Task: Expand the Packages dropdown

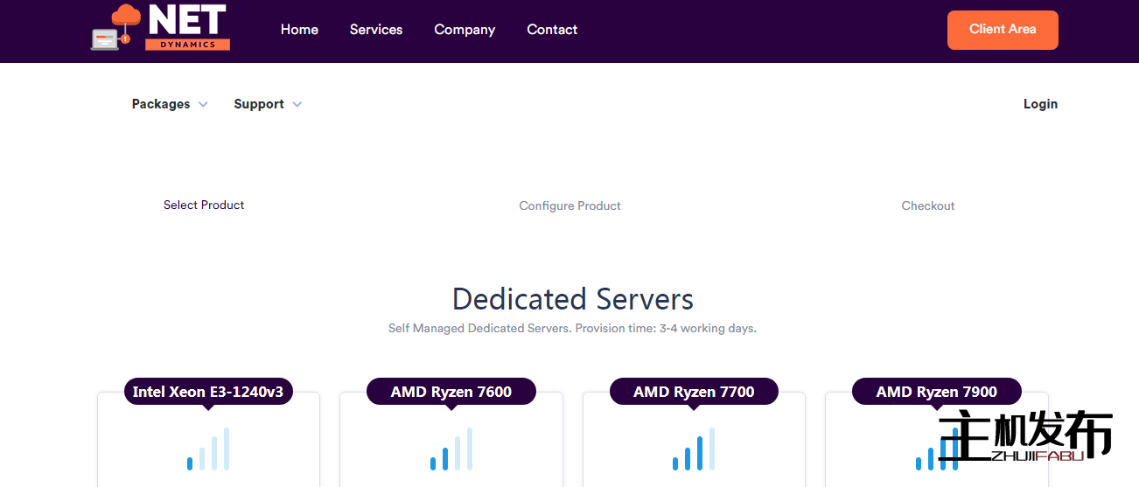Action: pos(170,104)
